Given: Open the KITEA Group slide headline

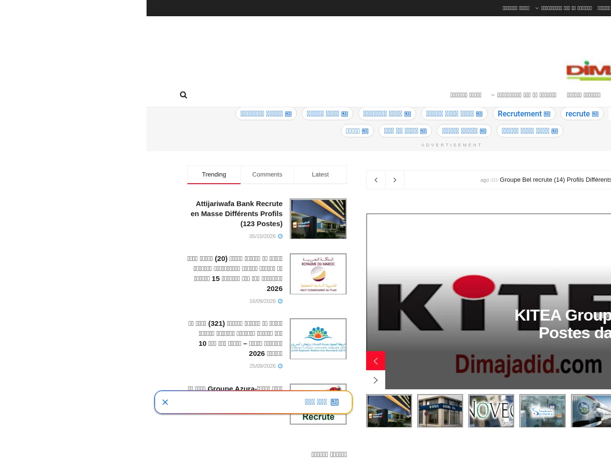Looking at the screenshot, I should [563, 324].
